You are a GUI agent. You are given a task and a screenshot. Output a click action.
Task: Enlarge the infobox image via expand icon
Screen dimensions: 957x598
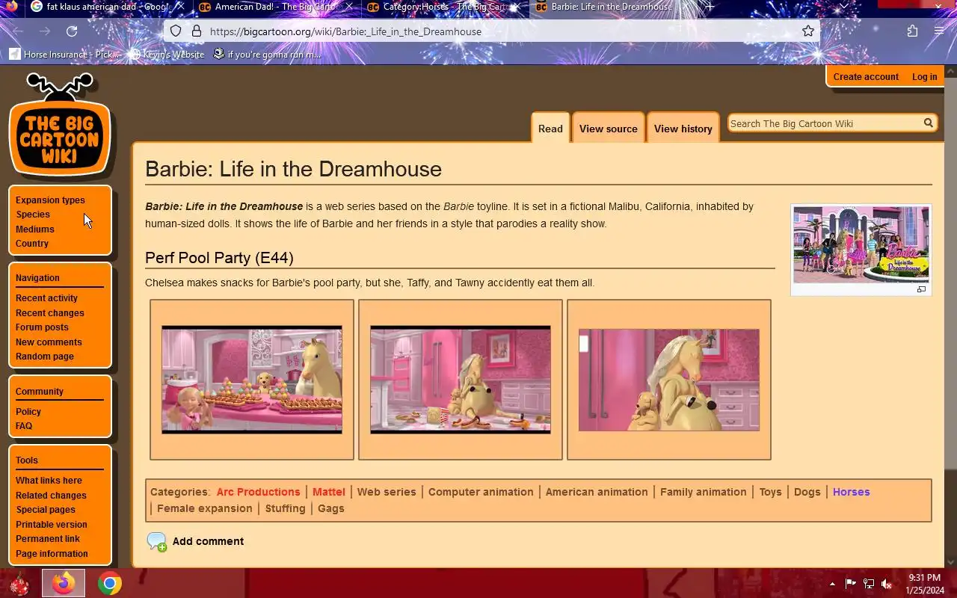[921, 289]
